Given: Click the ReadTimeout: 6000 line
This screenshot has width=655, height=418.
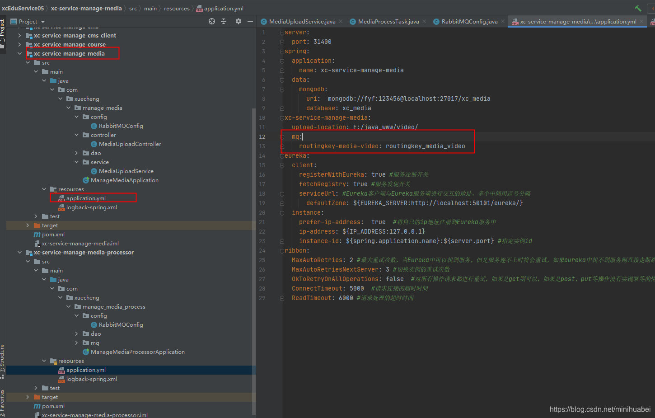Looking at the screenshot, I should coord(353,298).
